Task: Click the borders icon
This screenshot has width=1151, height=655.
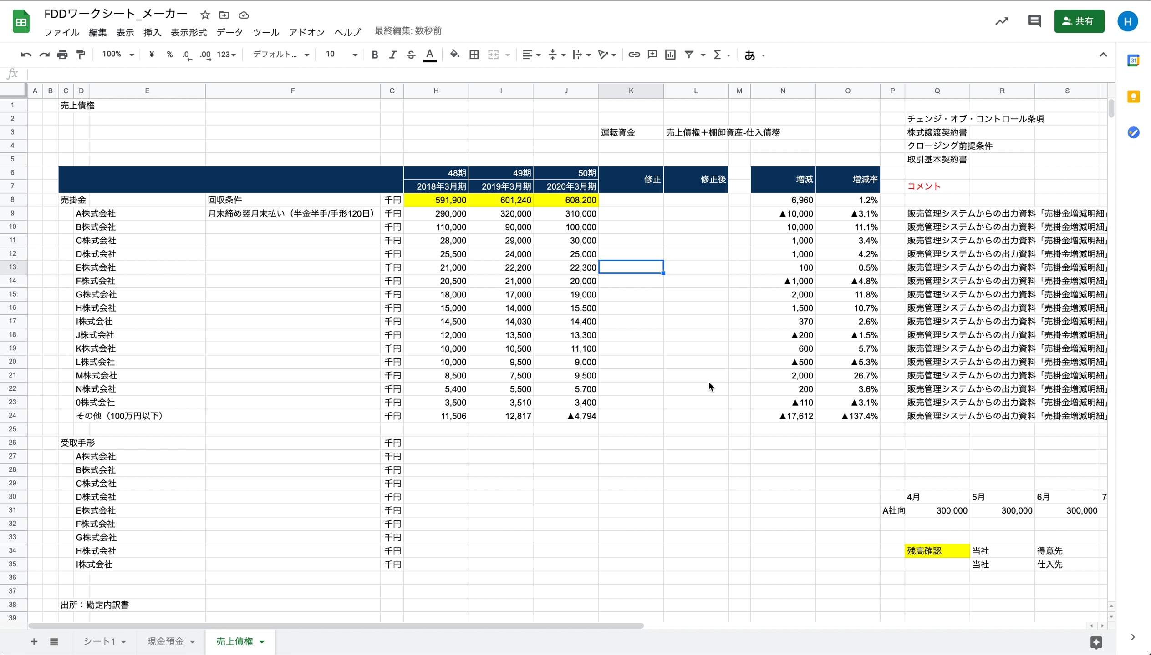Action: point(474,55)
